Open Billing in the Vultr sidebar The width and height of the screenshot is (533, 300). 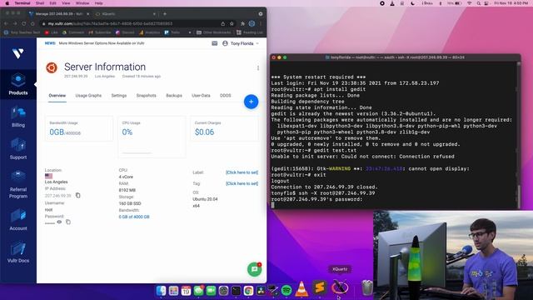pos(18,117)
